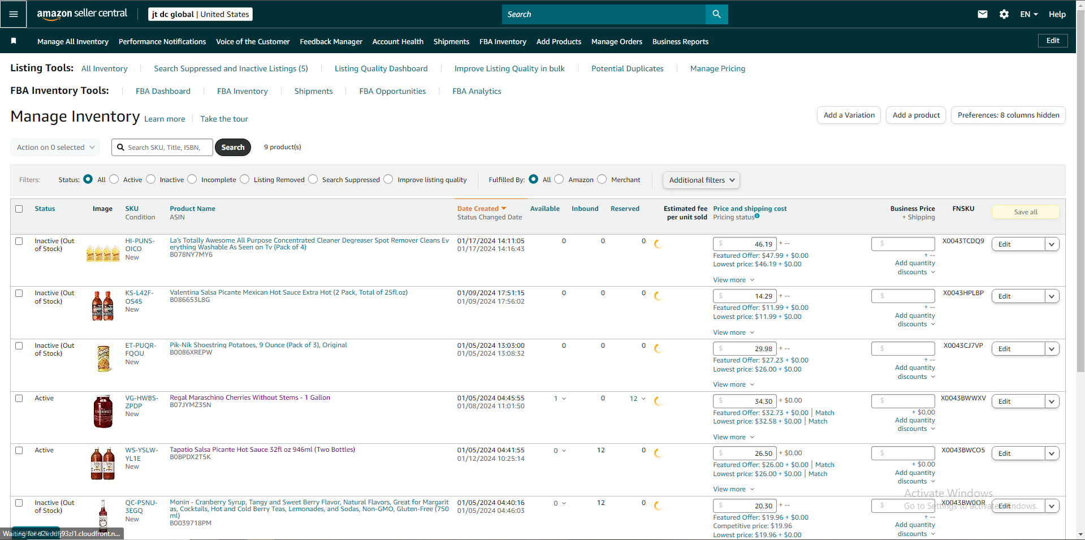Click Match next to Featured Offer $32.73

pyautogui.click(x=824, y=413)
